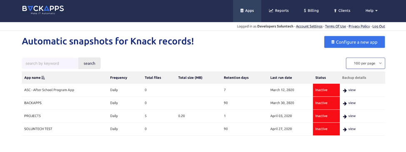Click the 0.20 total size value
This screenshot has height=152, width=406.
[182, 116]
